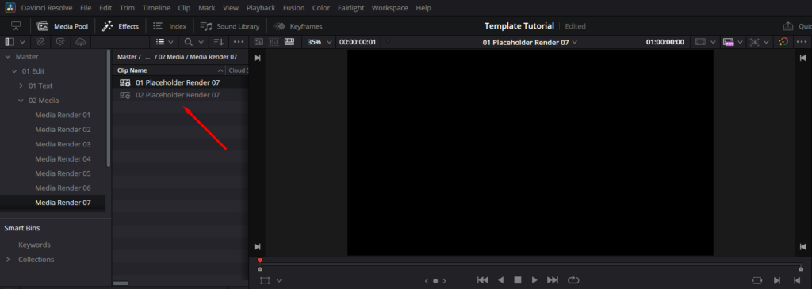Open the search options dropdown arrow
812x289 pixels.
coord(201,42)
